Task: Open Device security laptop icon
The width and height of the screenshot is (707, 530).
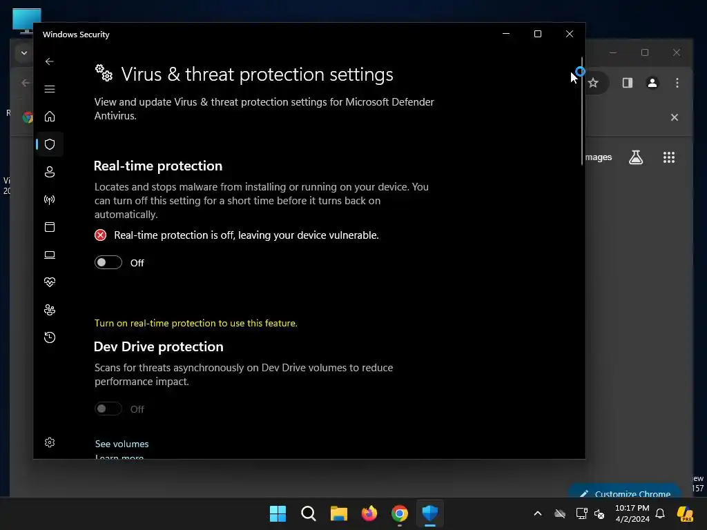Action: pos(50,255)
